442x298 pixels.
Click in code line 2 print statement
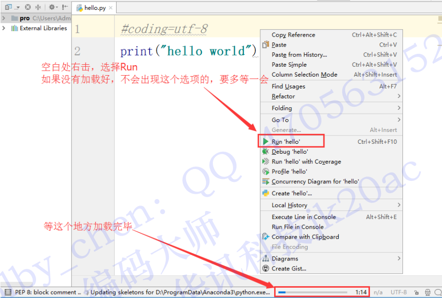point(189,51)
